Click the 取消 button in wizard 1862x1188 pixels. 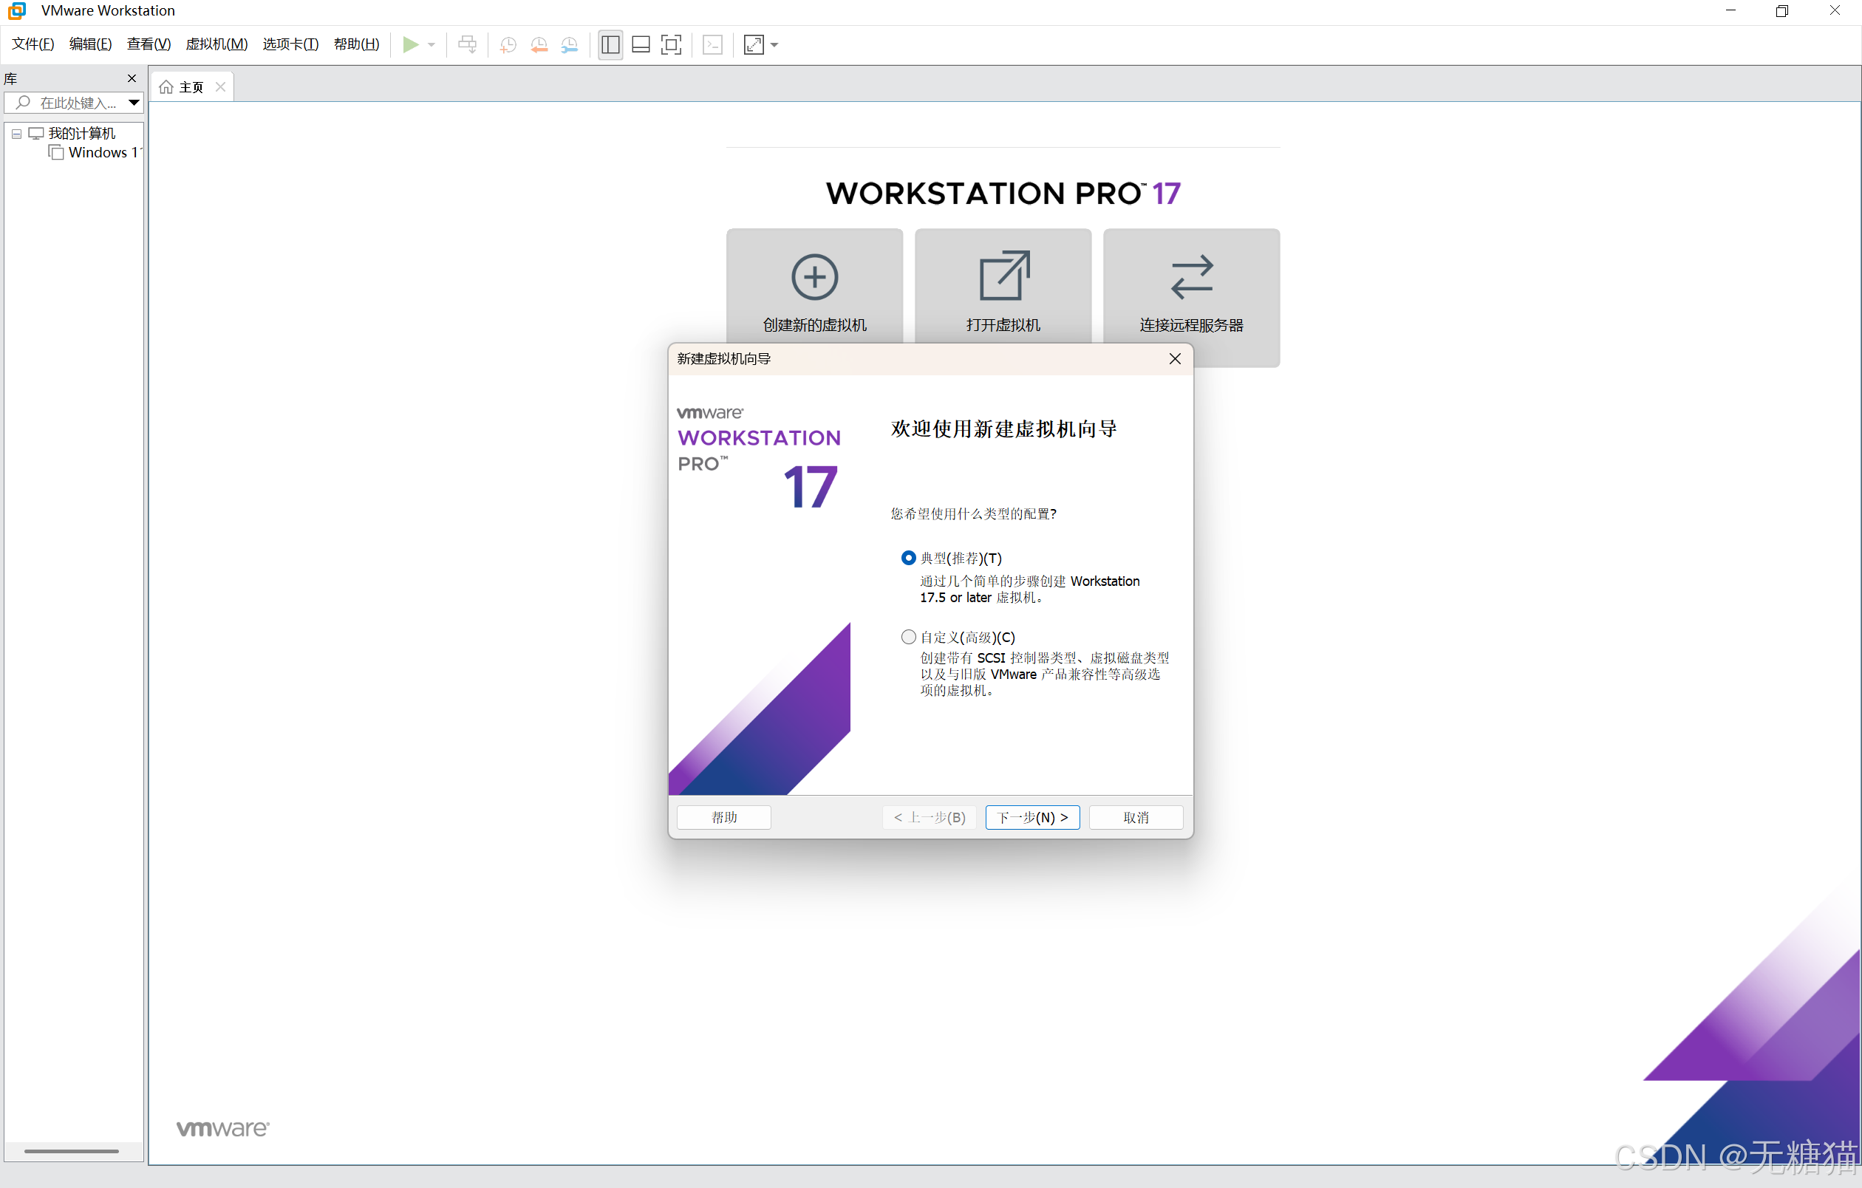click(x=1135, y=817)
